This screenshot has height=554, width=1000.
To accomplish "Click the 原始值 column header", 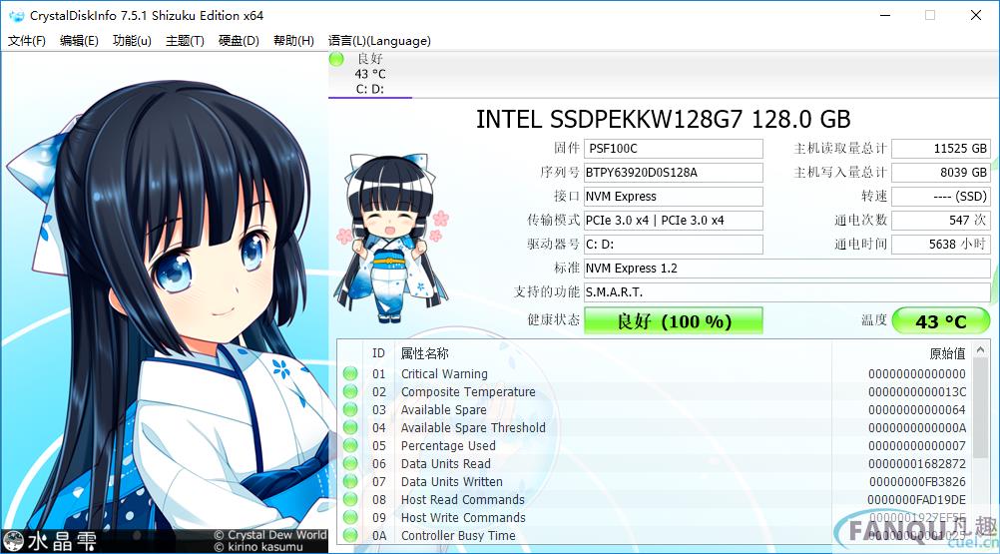I will [x=947, y=353].
